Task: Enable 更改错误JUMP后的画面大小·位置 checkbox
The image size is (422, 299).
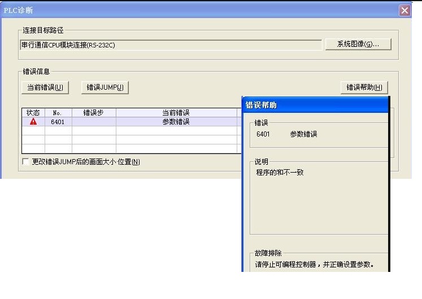Action: (25, 162)
